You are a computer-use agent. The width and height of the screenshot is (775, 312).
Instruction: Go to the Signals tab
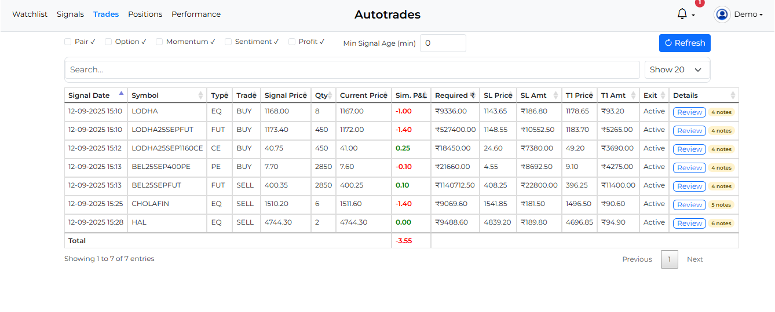point(70,14)
